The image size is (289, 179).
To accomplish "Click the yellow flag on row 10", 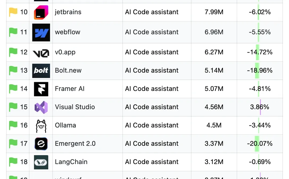I will [13, 12].
